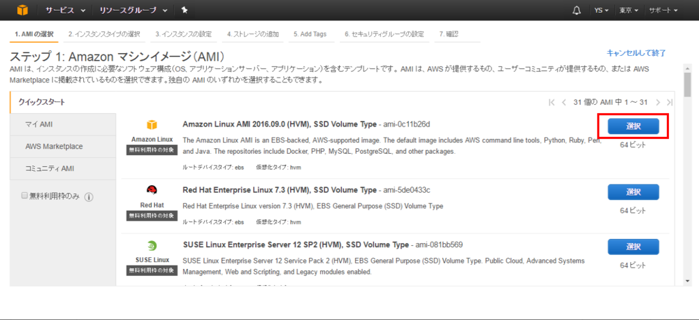The height and width of the screenshot is (320, 699).
Task: Click the Amazon Linux AMI 2016.09.0 title
Action: pos(279,123)
